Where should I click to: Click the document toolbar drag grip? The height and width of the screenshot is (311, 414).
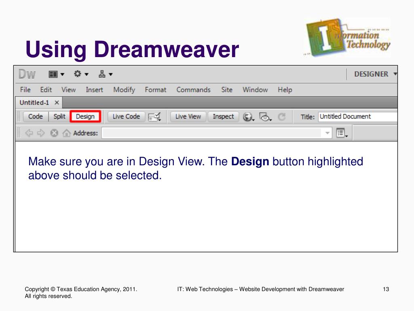coord(19,117)
